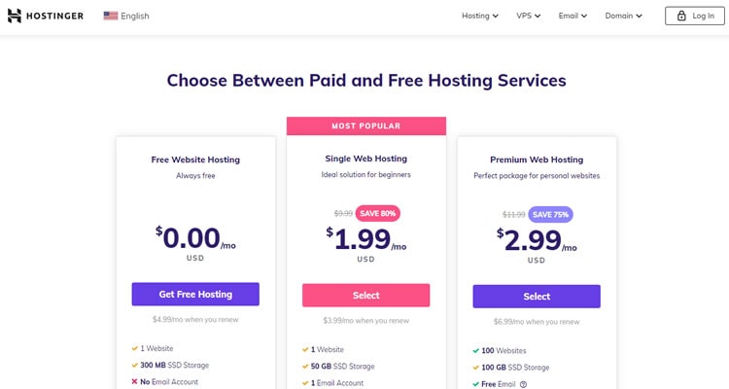Click the Hostinger logo icon
The image size is (729, 389).
(15, 16)
